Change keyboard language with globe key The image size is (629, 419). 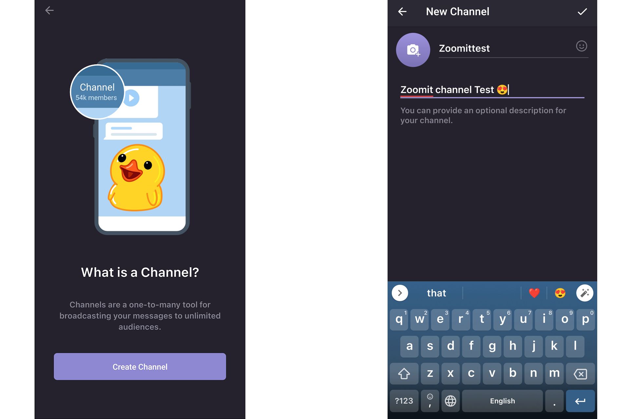pyautogui.click(x=451, y=401)
